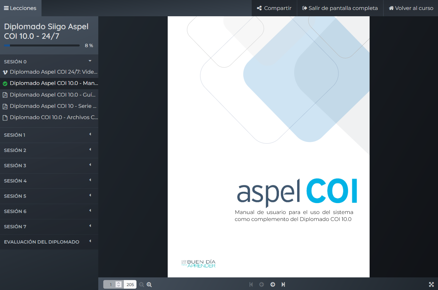Expand the SESIÓN 4 section
Screen dimensions: 438x290
(x=49, y=181)
